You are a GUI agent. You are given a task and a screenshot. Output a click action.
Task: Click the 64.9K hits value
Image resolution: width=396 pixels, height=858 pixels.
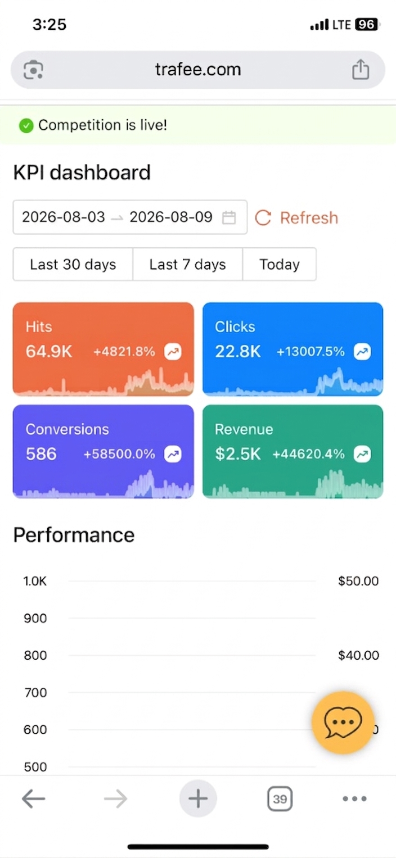49,352
